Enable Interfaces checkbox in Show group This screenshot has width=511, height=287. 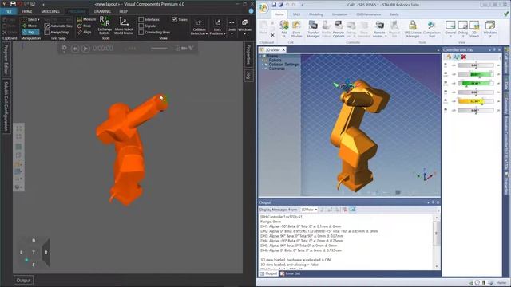pyautogui.click(x=141, y=19)
